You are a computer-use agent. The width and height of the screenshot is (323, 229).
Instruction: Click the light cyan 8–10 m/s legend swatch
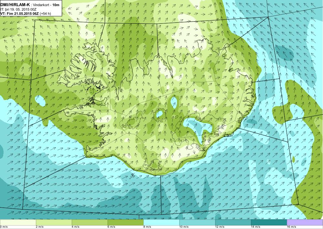point(161,223)
